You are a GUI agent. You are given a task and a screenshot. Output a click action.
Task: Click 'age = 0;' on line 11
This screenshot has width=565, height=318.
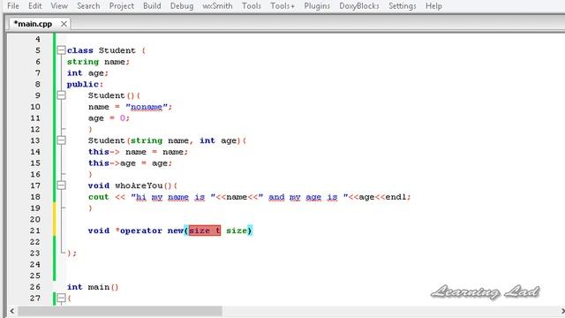tap(109, 117)
